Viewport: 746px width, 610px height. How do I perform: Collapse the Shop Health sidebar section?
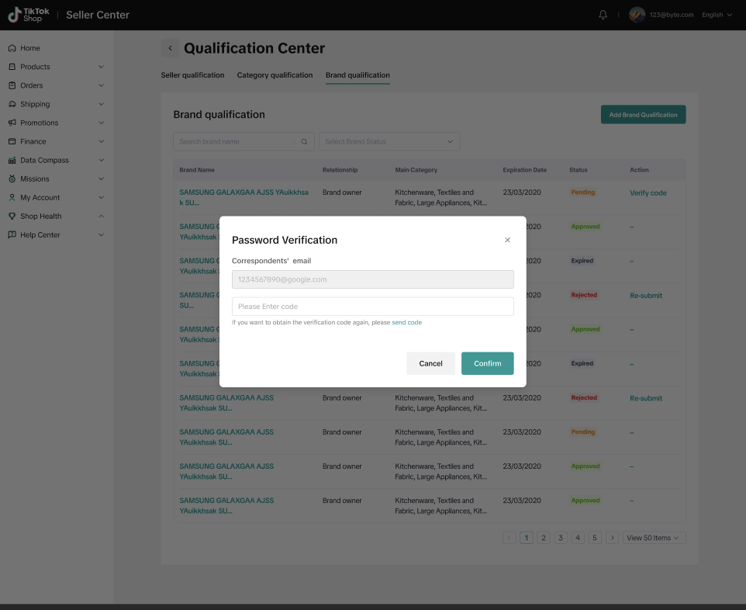coord(101,217)
